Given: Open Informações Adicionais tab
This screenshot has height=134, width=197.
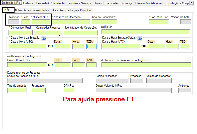Looking at the screenshot, I should click(x=149, y=3).
